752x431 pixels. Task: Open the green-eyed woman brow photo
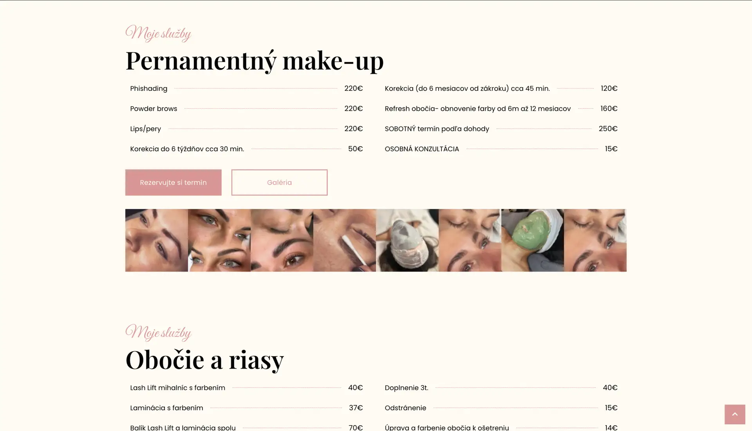point(219,240)
